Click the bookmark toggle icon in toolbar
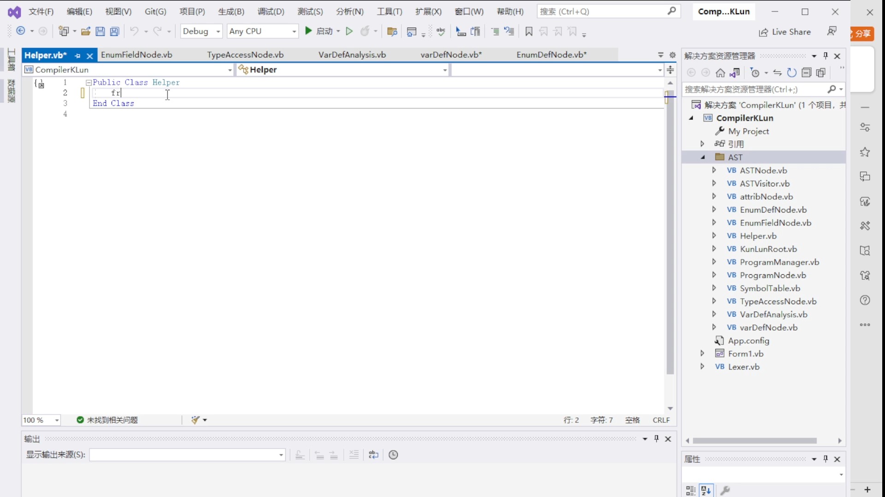 pos(529,31)
